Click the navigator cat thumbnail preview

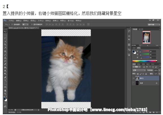point(146,37)
